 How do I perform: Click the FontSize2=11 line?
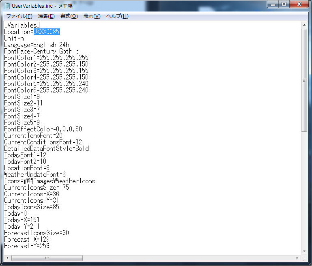click(23, 103)
